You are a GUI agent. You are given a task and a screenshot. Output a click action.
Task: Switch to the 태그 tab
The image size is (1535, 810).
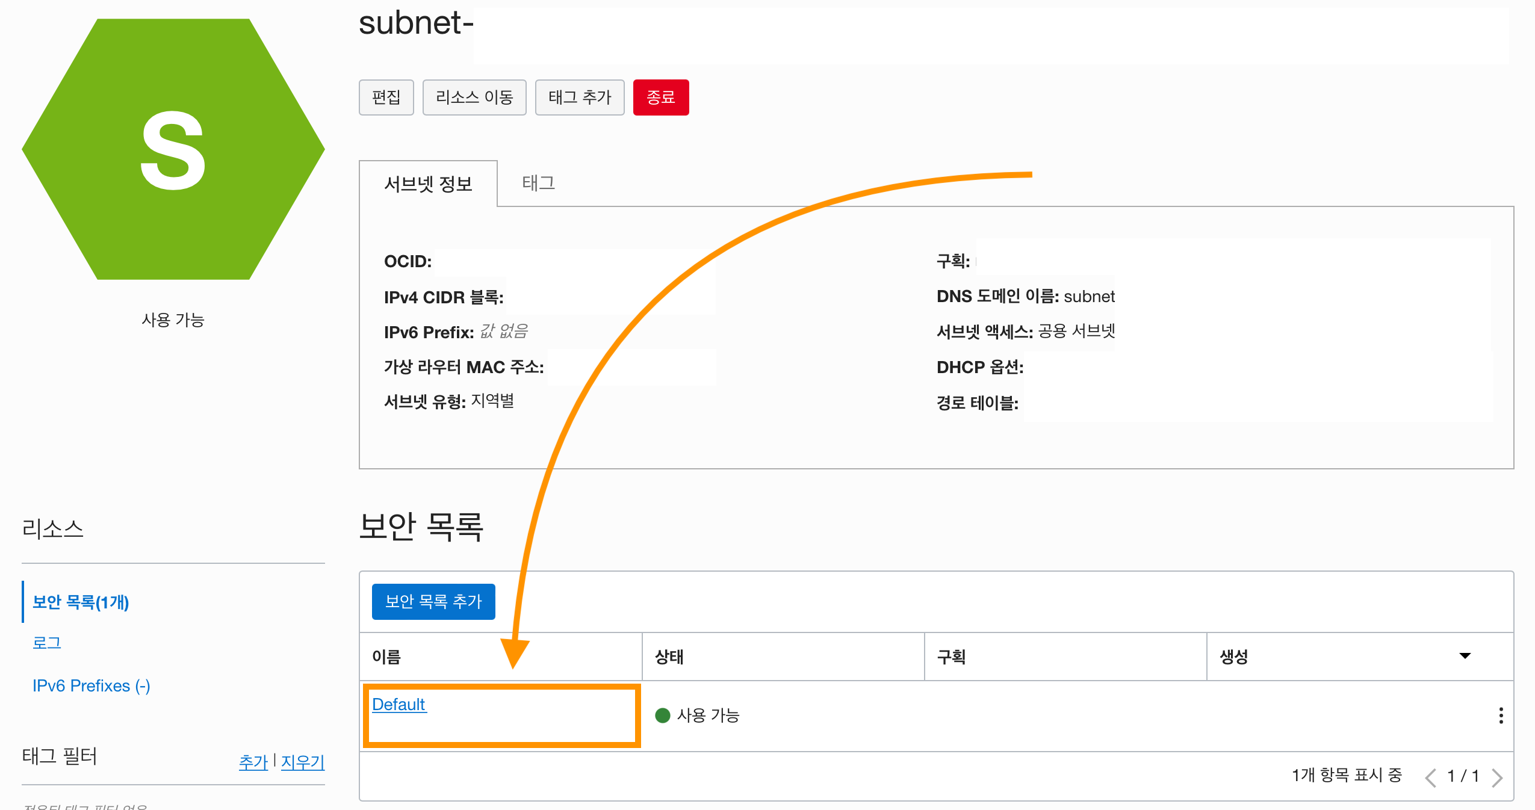click(539, 183)
